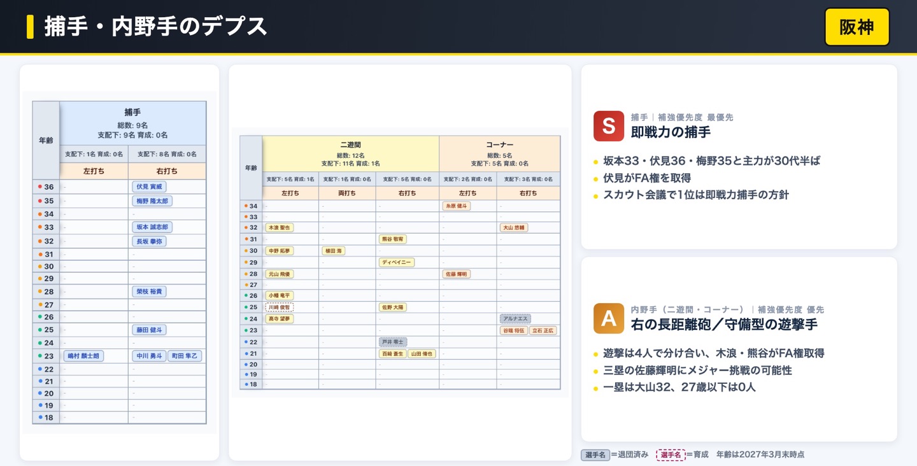This screenshot has width=917, height=466.
Task: Click player chip ディベイニー
Action: coord(397,262)
